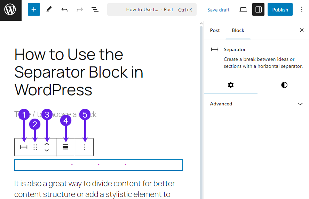Select the separator block with dots
Viewport: 309px width, 199px height.
tap(98, 165)
